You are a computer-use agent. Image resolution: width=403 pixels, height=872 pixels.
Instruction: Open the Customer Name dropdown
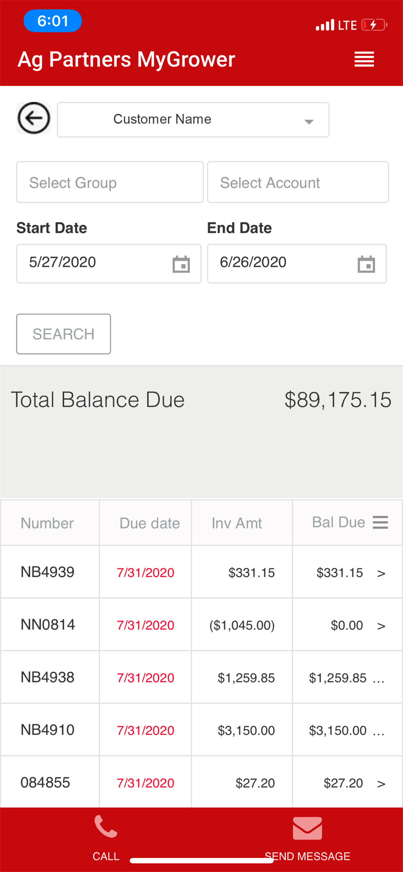[193, 120]
